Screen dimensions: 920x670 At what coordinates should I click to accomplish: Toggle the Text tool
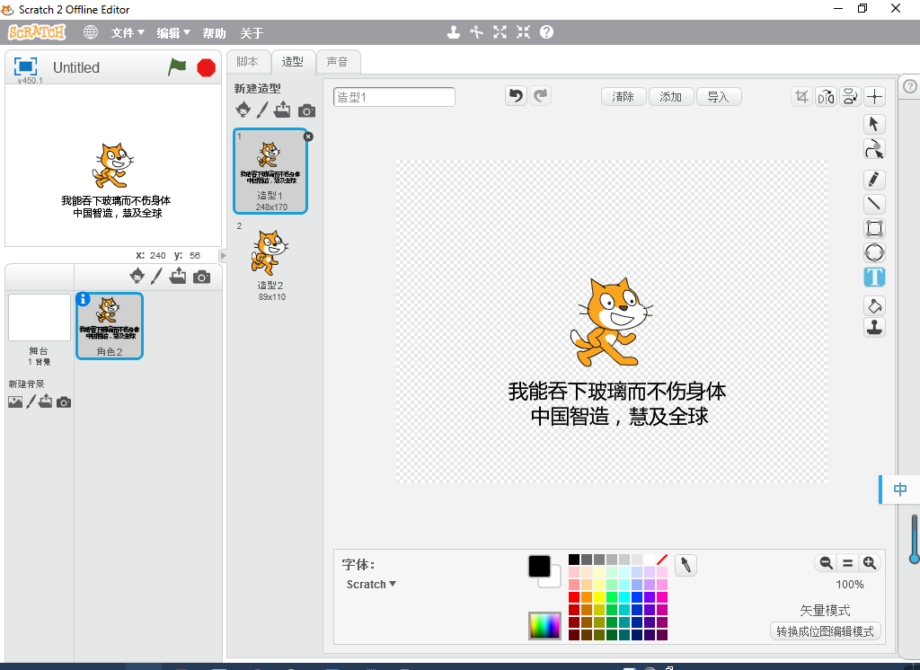874,277
